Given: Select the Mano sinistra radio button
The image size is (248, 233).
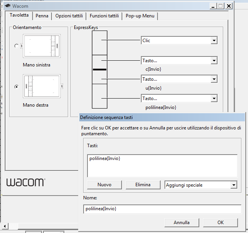Looking at the screenshot, I should tap(16, 46).
